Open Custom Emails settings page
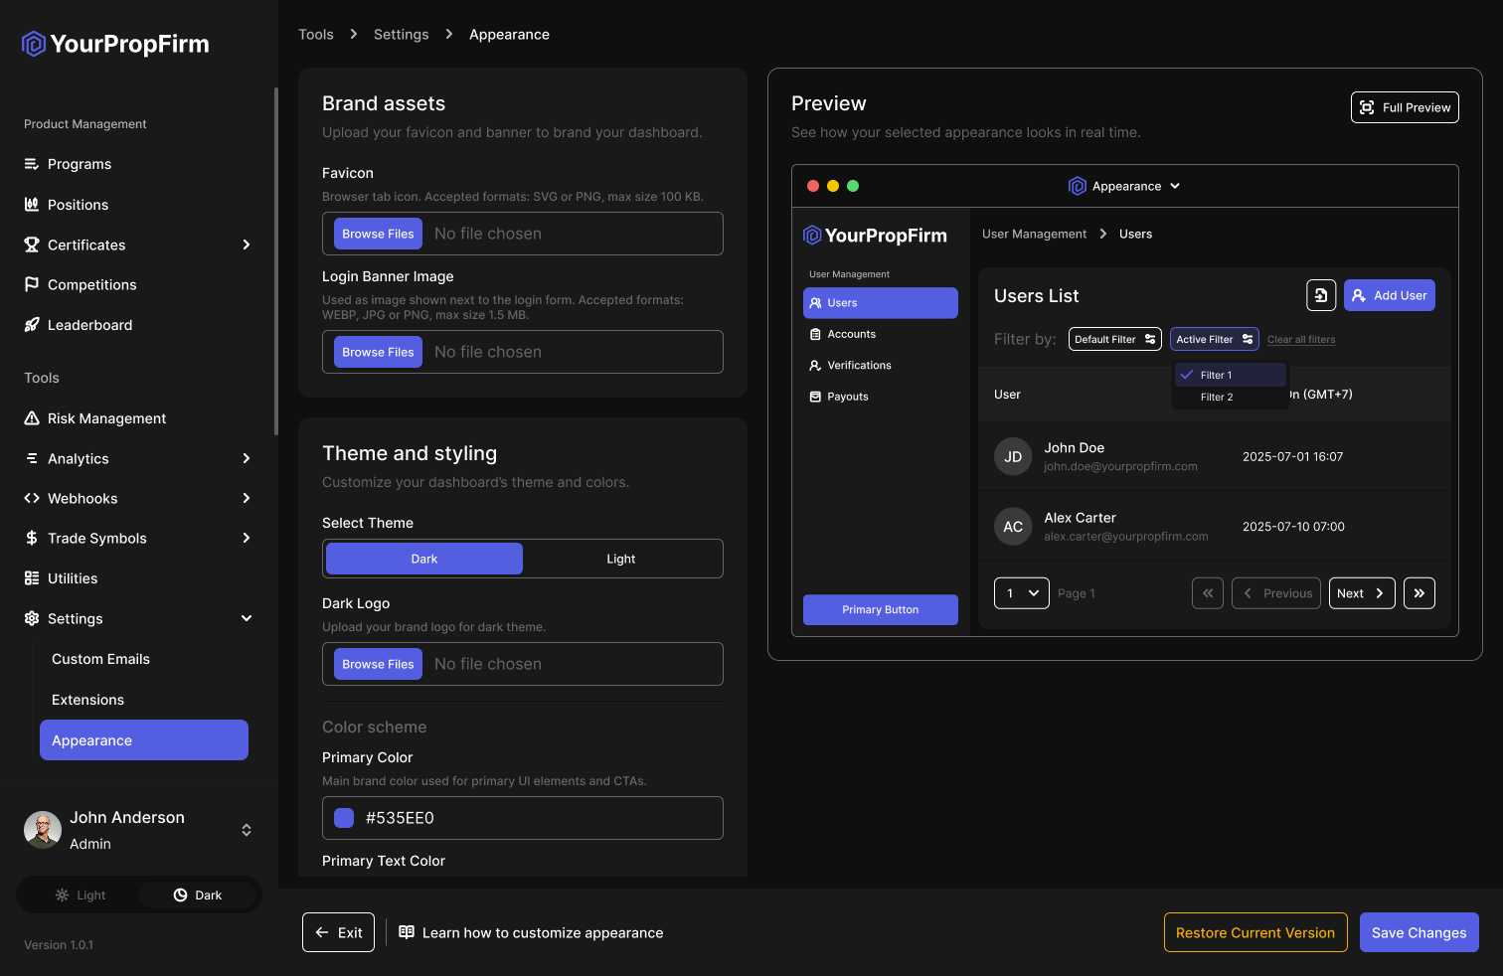Viewport: 1503px width, 976px height. coord(100,659)
